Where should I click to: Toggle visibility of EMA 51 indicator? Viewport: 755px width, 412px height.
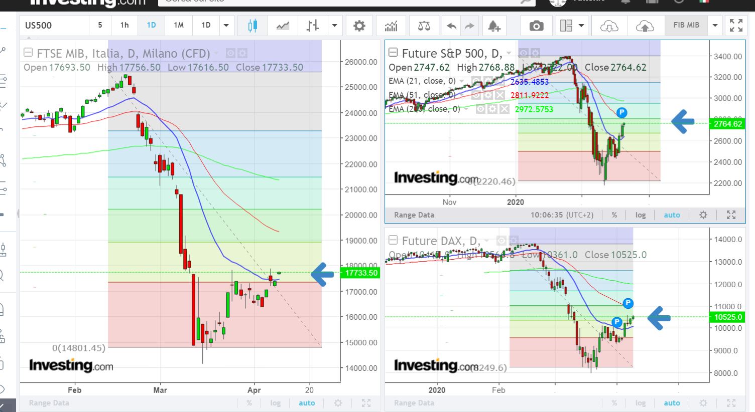[x=476, y=95]
